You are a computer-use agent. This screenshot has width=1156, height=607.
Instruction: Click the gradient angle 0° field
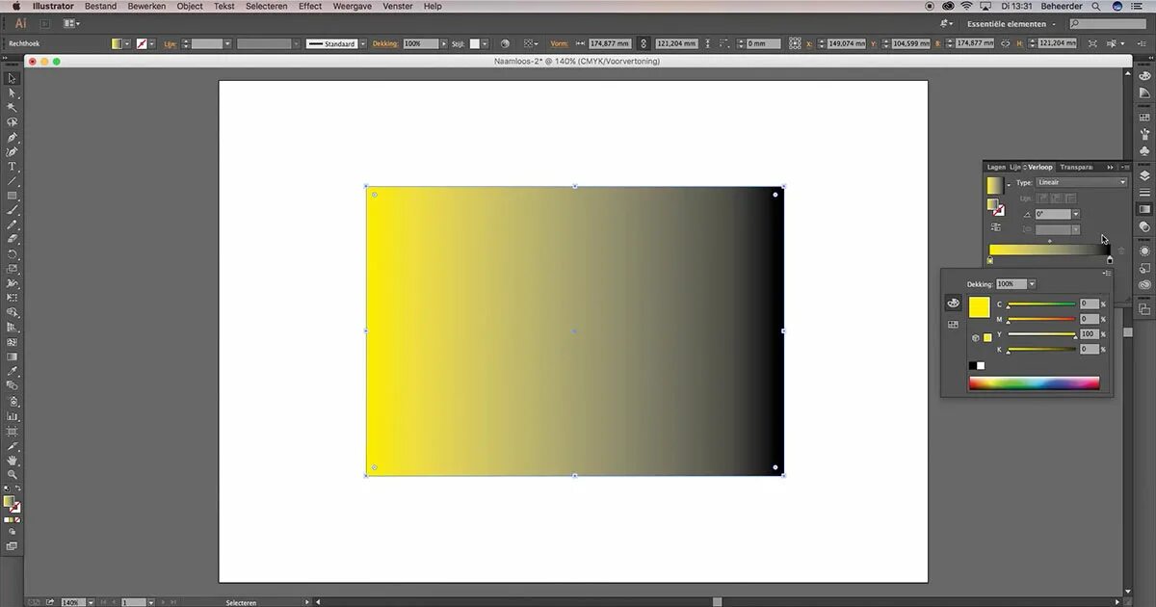click(1052, 214)
